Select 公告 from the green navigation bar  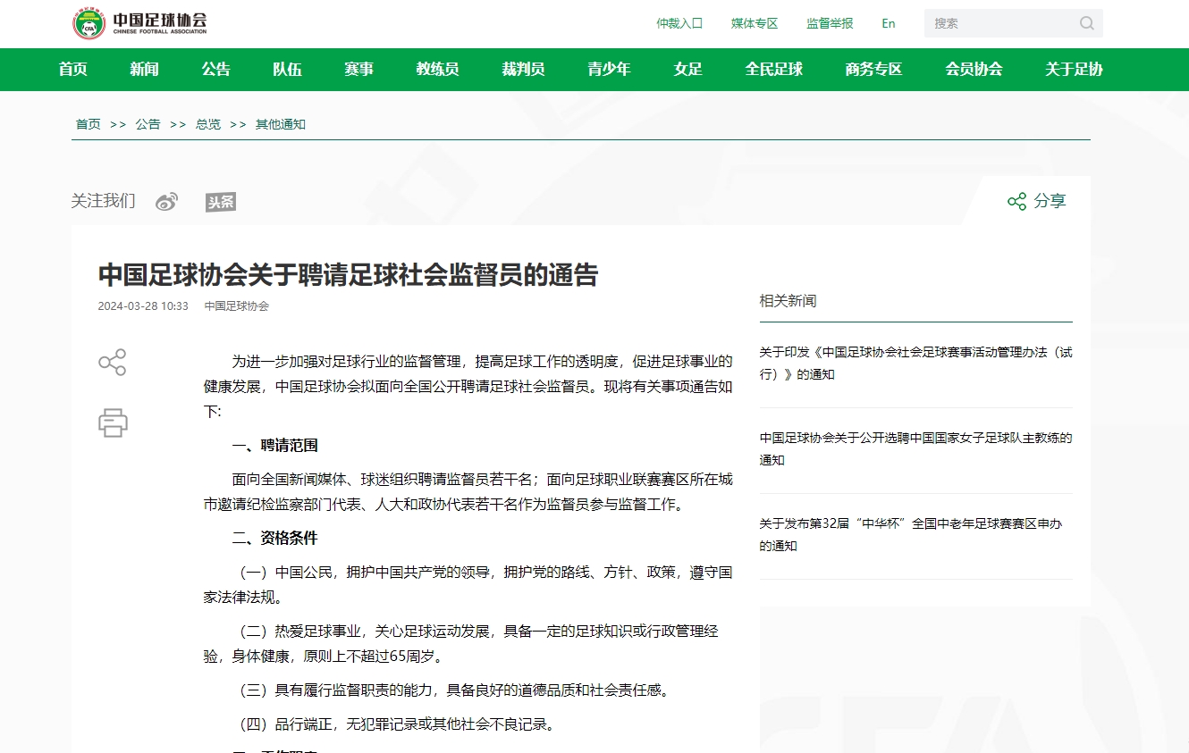[215, 70]
